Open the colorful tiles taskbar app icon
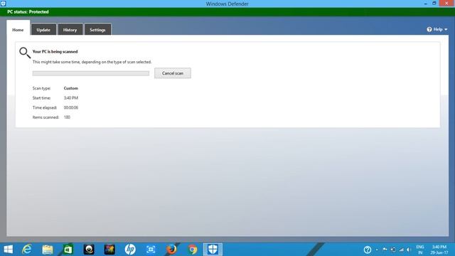455x256 pixels. (109, 250)
